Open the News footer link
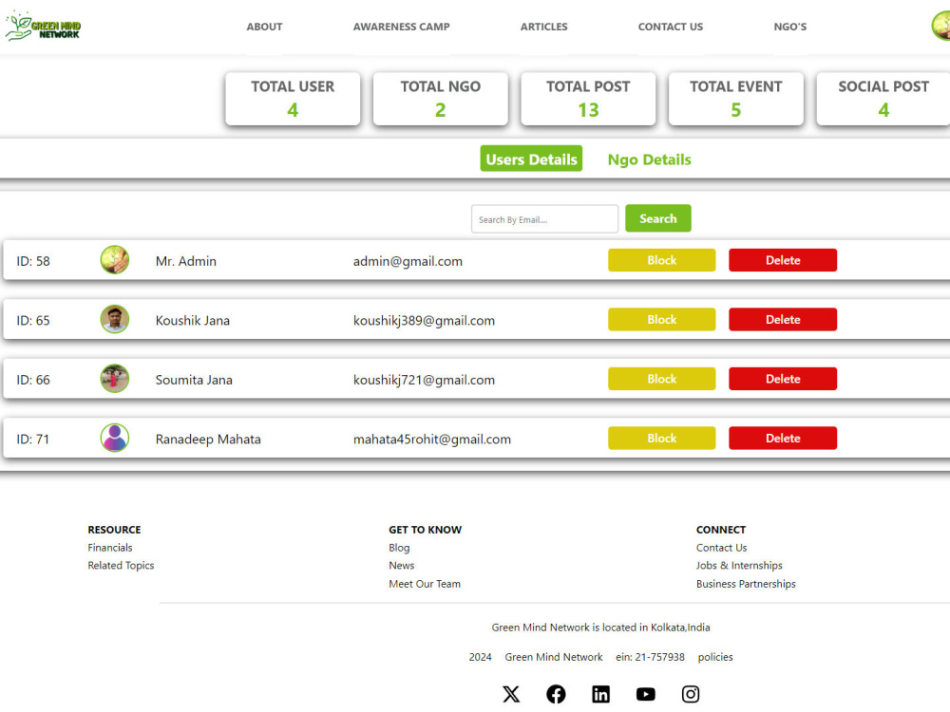The width and height of the screenshot is (950, 712). [x=402, y=566]
